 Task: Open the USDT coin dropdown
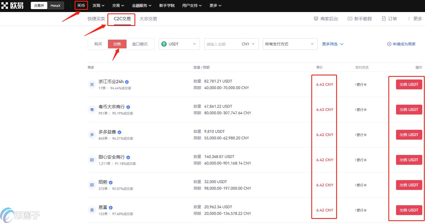click(179, 44)
